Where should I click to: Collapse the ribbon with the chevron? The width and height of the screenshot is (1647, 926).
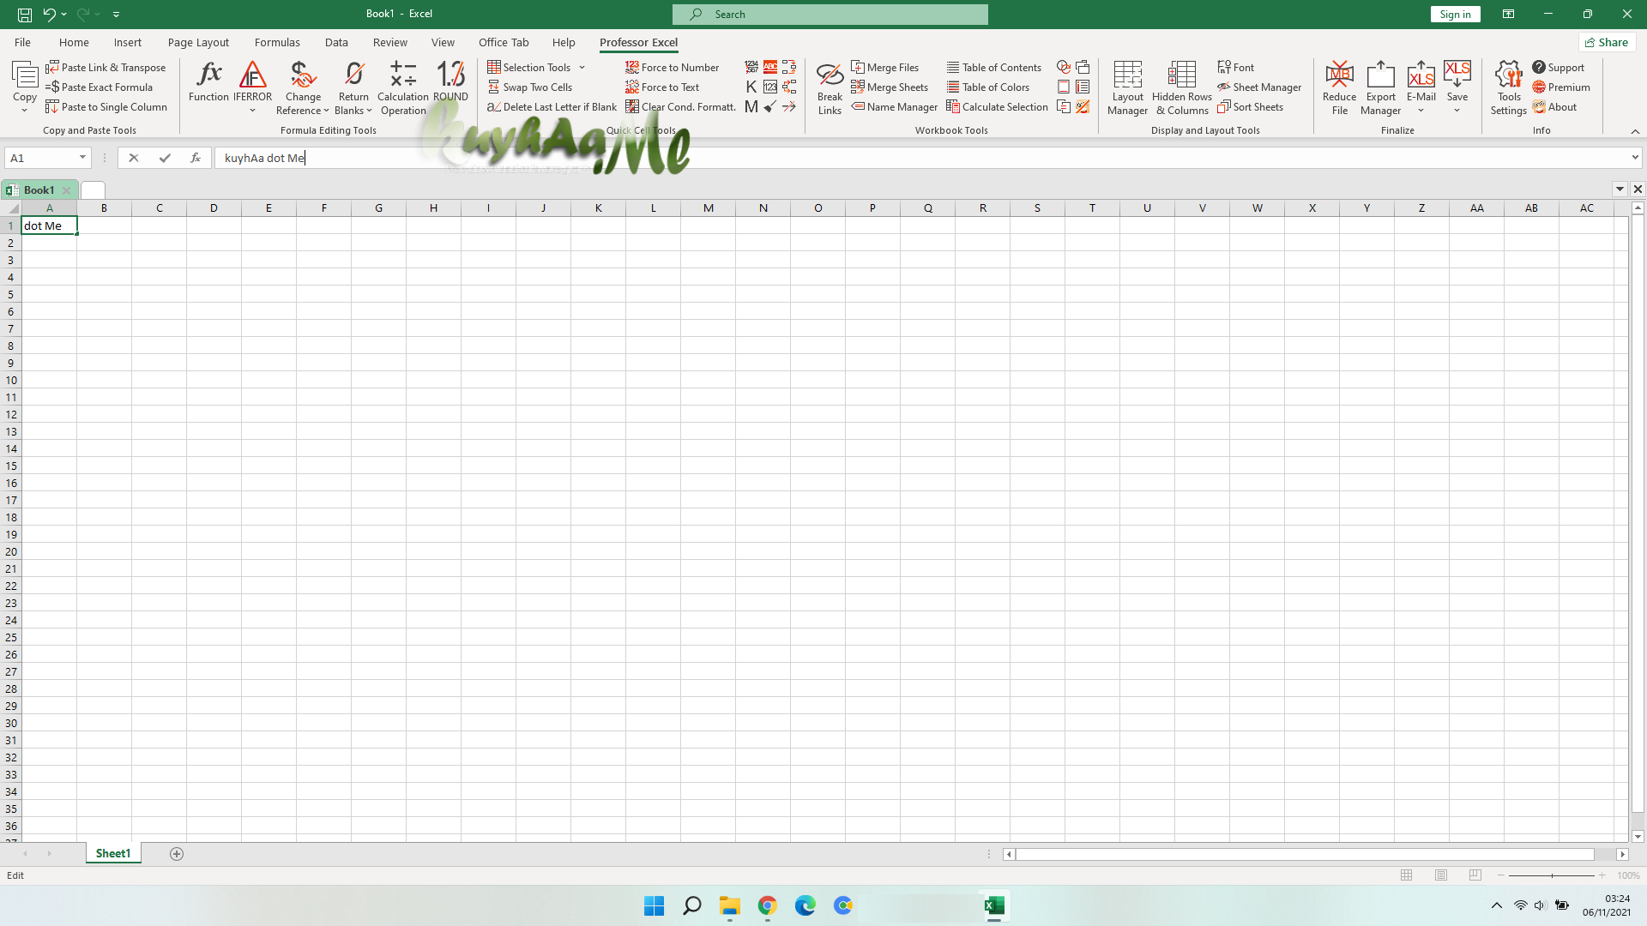[1635, 131]
